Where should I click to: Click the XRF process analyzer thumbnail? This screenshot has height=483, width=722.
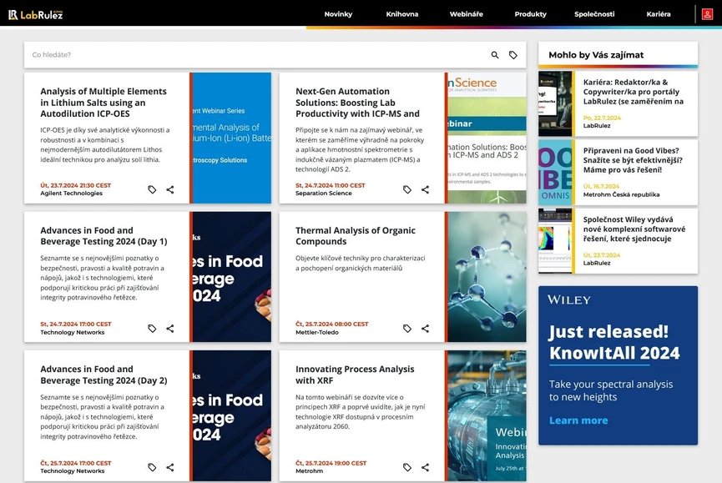[487, 415]
